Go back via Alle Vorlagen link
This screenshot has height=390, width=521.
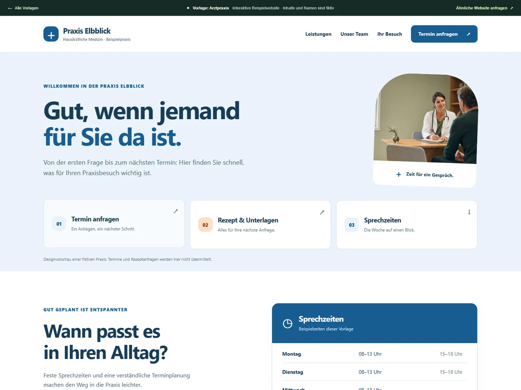23,8
